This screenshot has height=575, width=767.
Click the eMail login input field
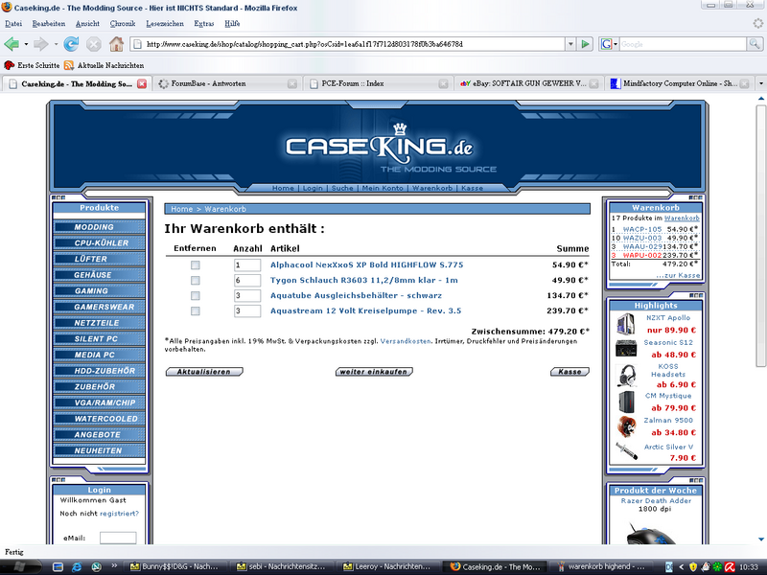pos(118,538)
